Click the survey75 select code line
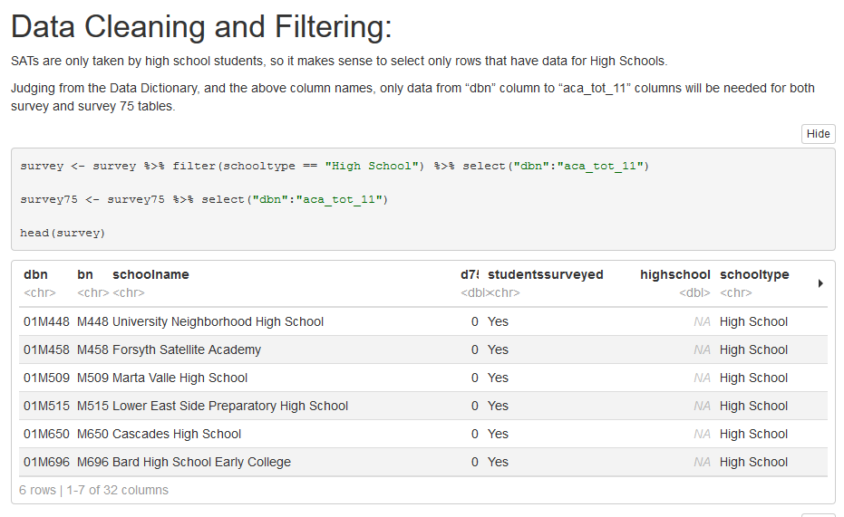This screenshot has height=517, width=844. 204,199
